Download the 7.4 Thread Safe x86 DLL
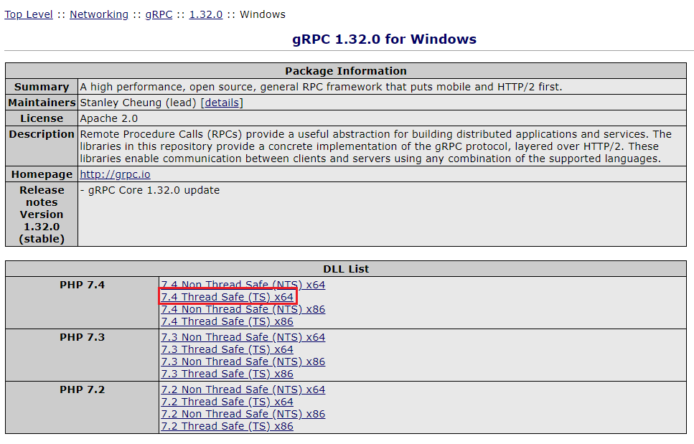The width and height of the screenshot is (694, 444). tap(228, 321)
